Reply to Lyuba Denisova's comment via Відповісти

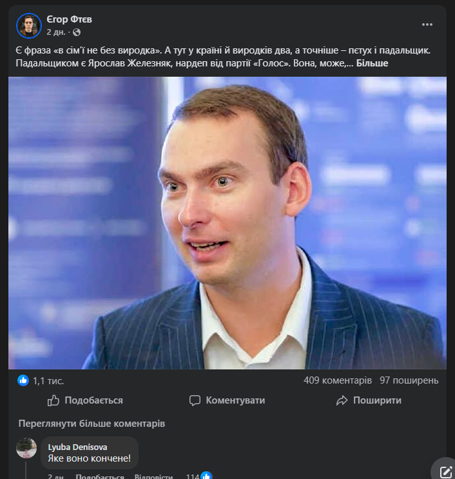tap(153, 477)
